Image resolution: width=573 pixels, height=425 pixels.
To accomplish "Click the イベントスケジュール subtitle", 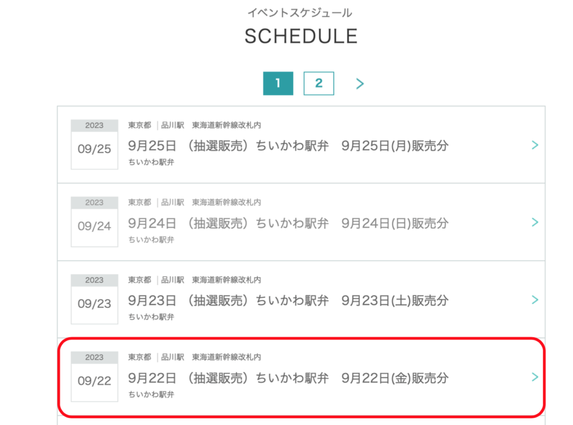I will click(300, 13).
